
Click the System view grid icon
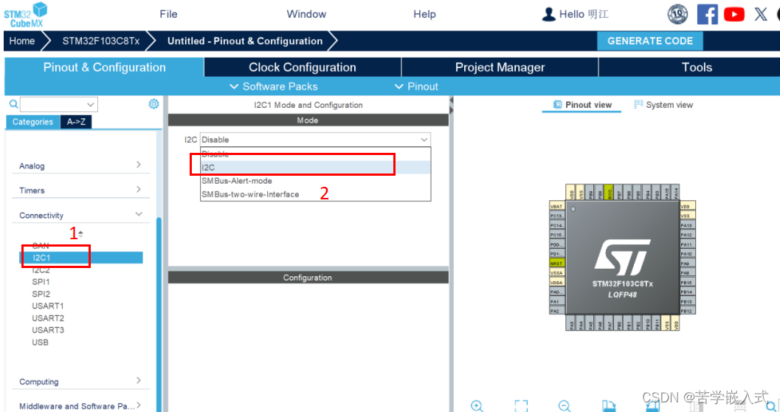click(638, 105)
